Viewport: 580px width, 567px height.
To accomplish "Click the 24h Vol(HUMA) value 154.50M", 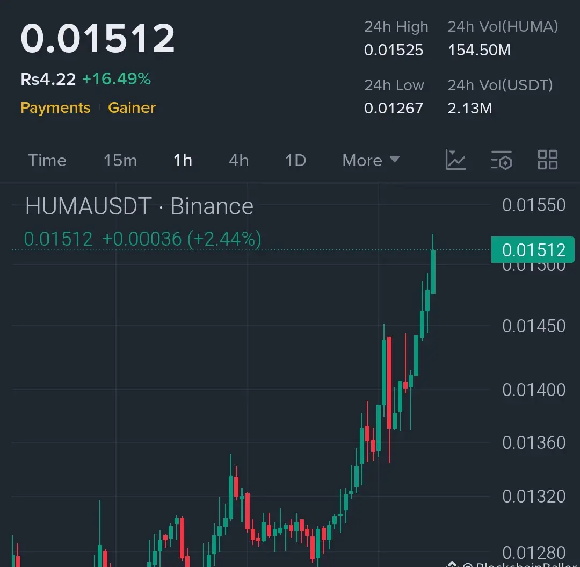I will 479,50.
